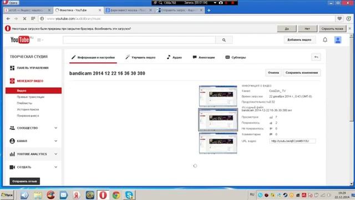Switch to the Annotations tab
355x200 pixels.
click(204, 57)
